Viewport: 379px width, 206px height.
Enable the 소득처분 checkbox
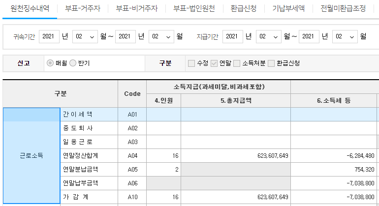click(x=237, y=63)
